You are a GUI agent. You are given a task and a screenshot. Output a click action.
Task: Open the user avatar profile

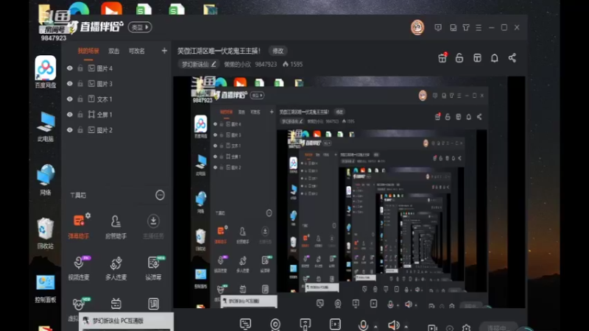[417, 27]
